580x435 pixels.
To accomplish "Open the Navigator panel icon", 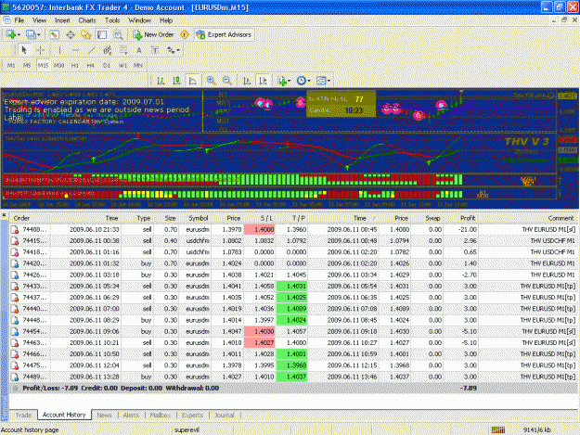I will click(86, 34).
